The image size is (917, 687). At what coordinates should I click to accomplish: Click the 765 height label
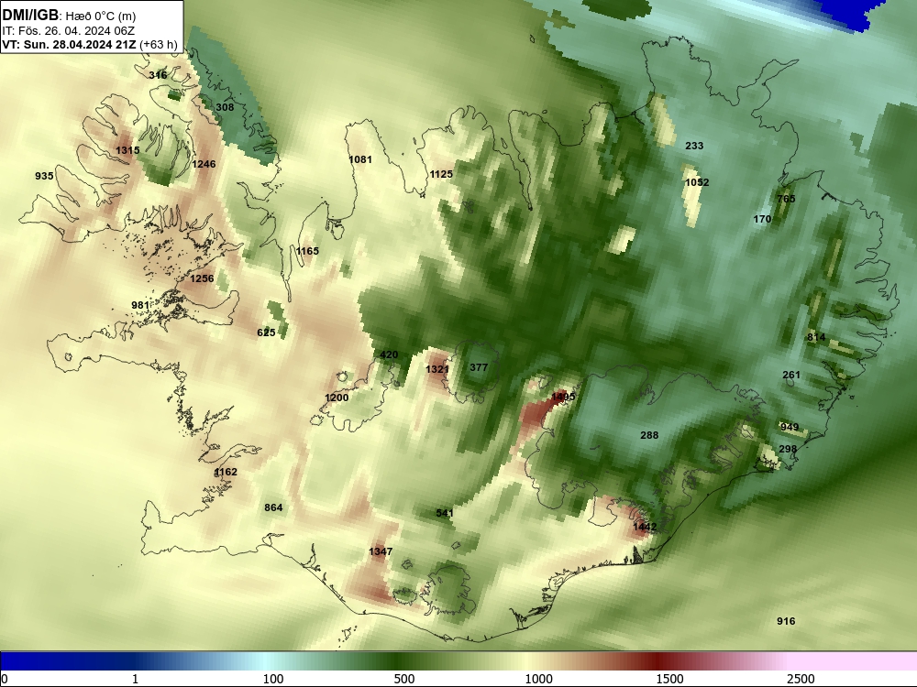tap(786, 199)
